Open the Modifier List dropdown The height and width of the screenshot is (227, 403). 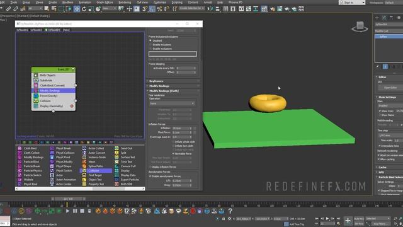pos(389,31)
